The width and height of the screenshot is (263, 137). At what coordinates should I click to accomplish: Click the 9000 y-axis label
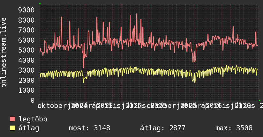point(26,10)
